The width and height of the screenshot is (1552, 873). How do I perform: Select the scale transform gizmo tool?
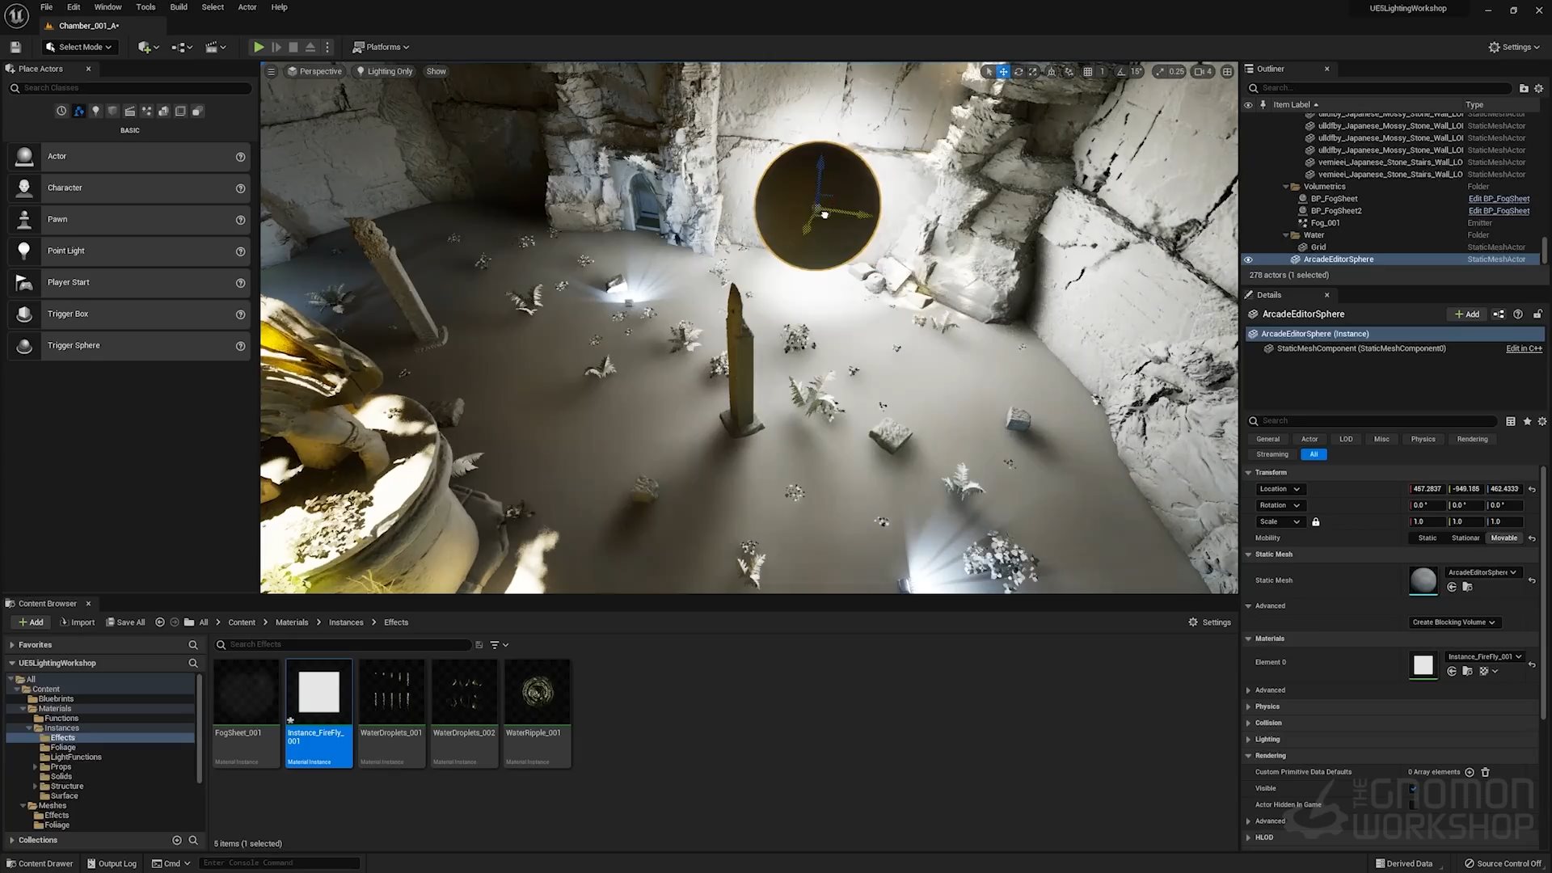1033,72
